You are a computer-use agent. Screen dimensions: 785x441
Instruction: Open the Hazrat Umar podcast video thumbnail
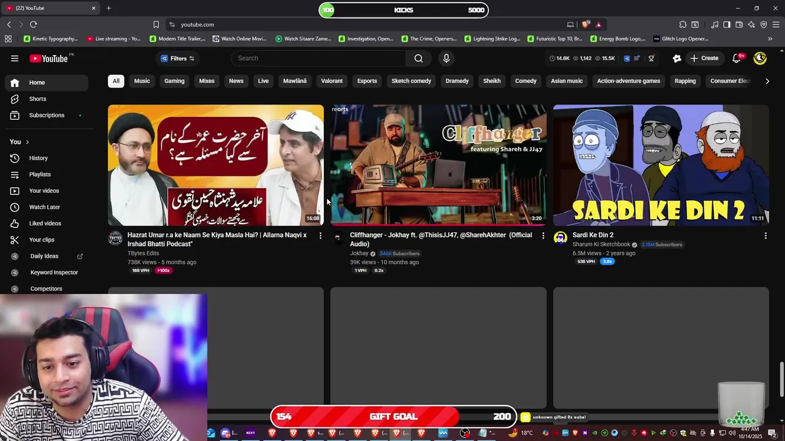coord(216,165)
